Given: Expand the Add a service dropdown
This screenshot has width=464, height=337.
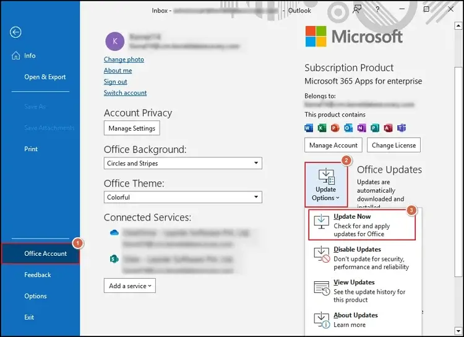Looking at the screenshot, I should 129,286.
